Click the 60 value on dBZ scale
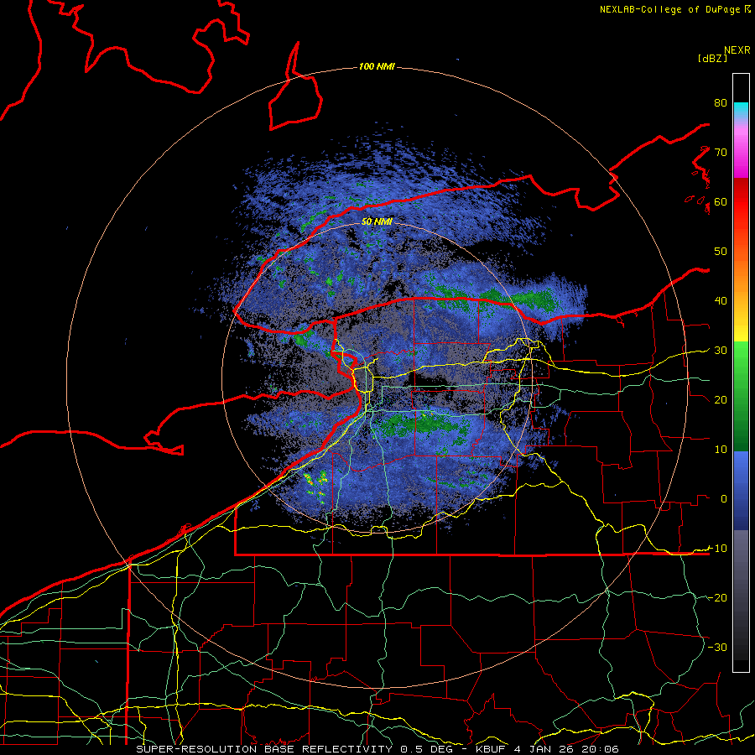Viewport: 755px width, 755px height. (x=721, y=201)
